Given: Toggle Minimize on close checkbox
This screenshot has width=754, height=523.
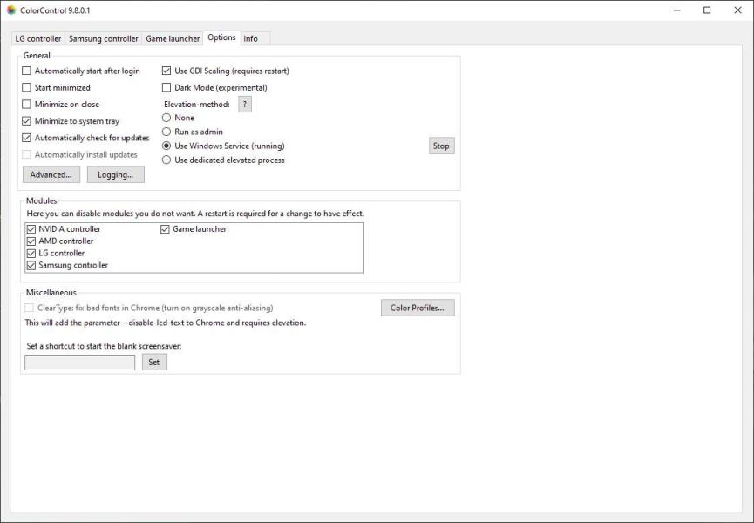Looking at the screenshot, I should (x=61, y=105).
